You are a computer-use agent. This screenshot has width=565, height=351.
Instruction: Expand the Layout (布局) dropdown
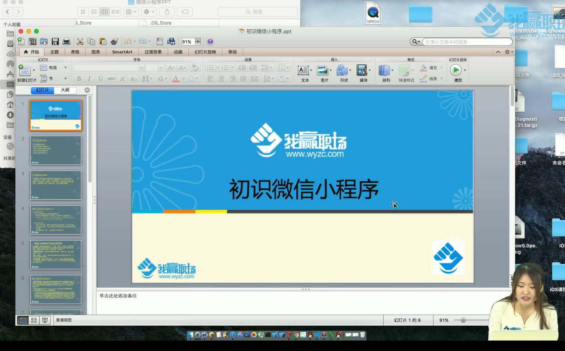point(65,68)
